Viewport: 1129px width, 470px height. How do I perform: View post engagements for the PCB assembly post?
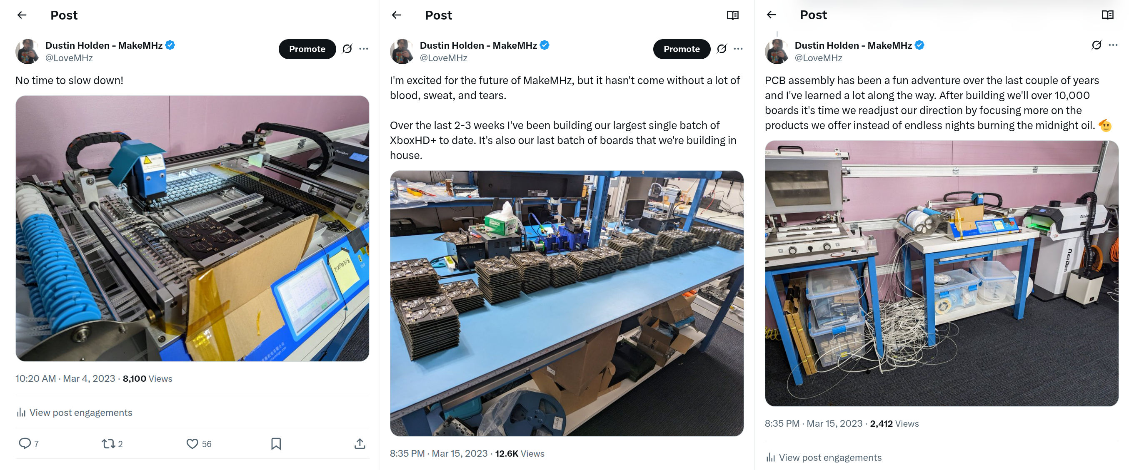(824, 457)
